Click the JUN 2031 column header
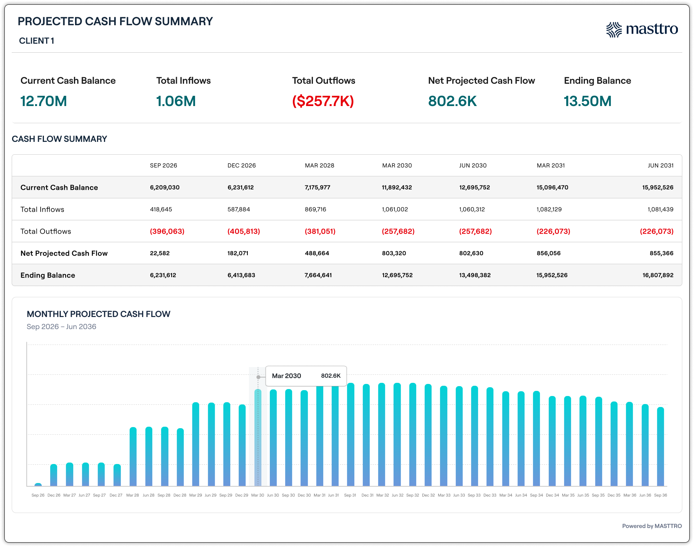This screenshot has width=694, height=547. pyautogui.click(x=660, y=165)
